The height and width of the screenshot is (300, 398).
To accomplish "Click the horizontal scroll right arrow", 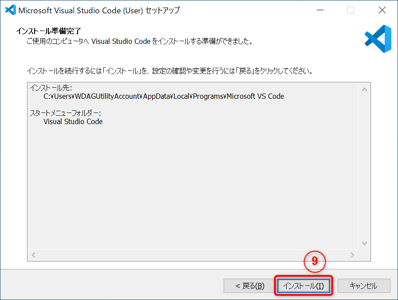I will tap(352, 255).
